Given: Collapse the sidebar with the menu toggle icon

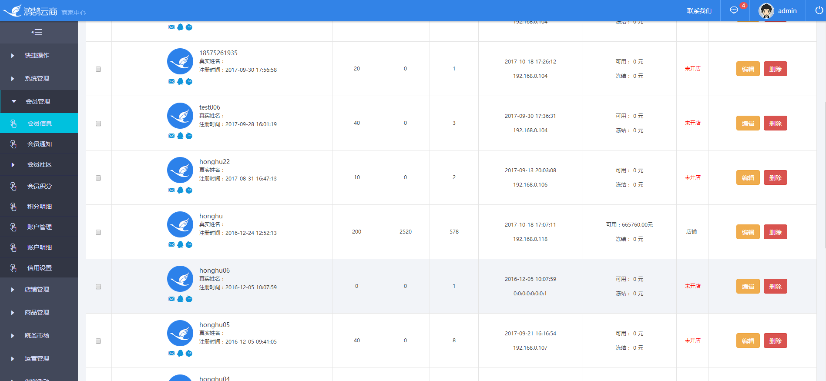Looking at the screenshot, I should pos(37,32).
